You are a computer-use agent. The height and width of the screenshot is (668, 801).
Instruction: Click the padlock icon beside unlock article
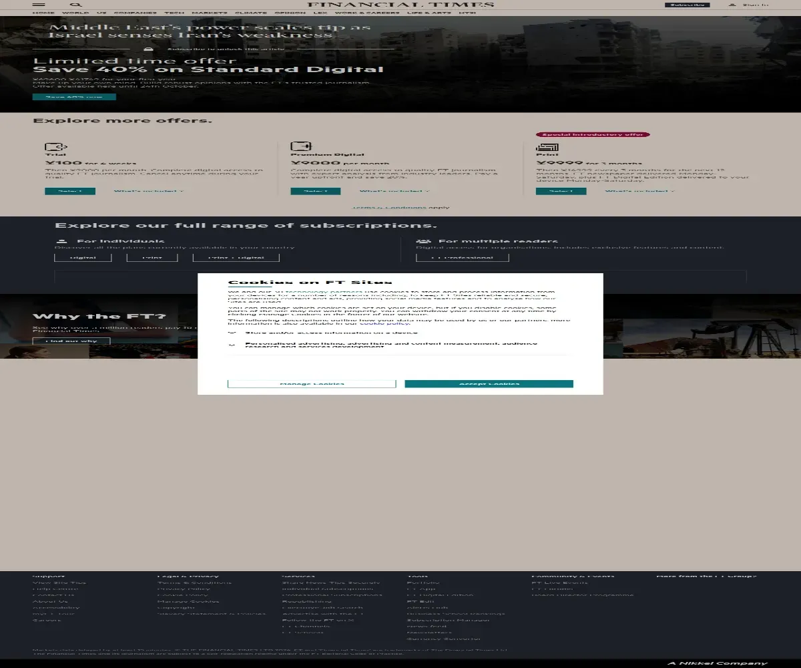[x=149, y=49]
